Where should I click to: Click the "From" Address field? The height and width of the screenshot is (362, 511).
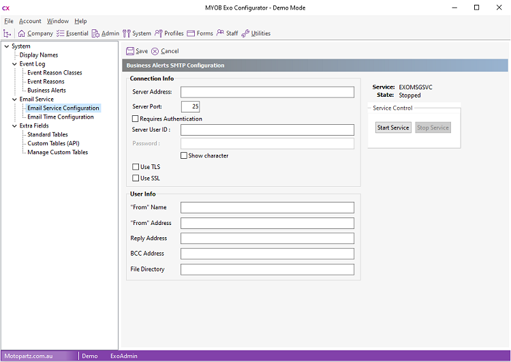pos(267,223)
